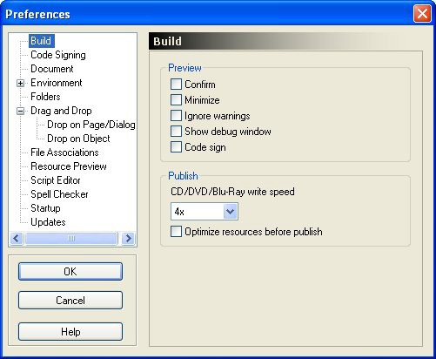Toggle the Code sign checkbox

(176, 147)
